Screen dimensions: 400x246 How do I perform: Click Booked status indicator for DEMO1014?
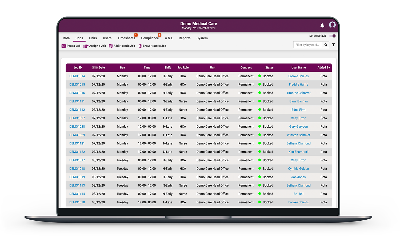[x=259, y=76]
